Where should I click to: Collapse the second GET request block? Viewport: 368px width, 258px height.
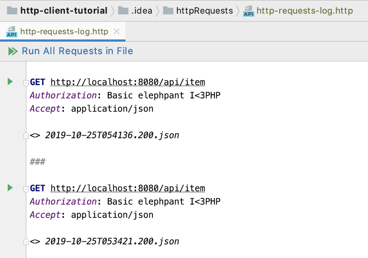point(26,189)
